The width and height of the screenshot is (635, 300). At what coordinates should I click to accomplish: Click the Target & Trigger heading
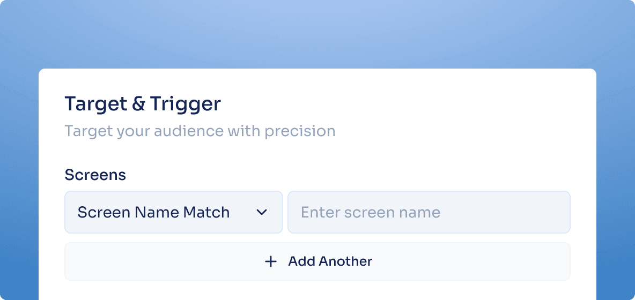(142, 104)
